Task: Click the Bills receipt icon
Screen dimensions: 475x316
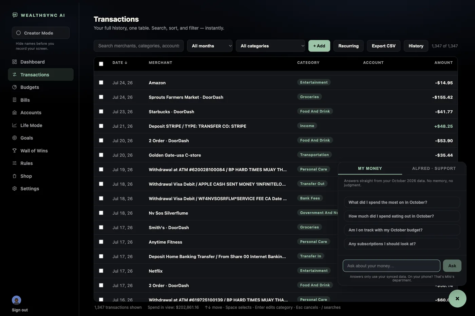Action: click(x=15, y=100)
